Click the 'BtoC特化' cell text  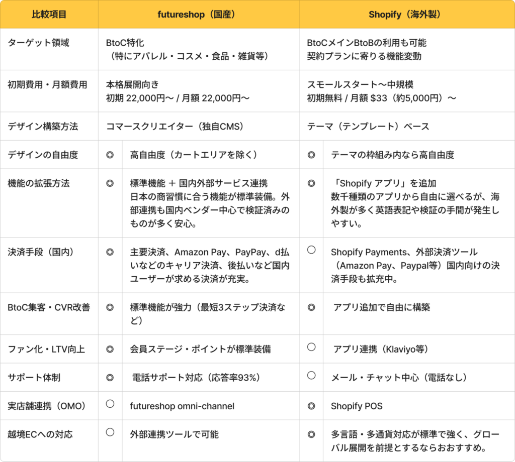[125, 43]
